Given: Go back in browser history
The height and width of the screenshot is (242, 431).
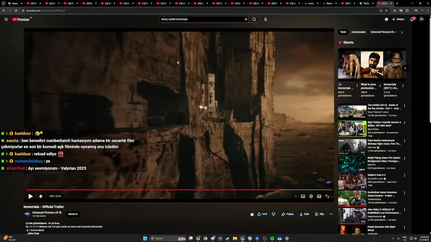Looking at the screenshot, I should click(x=4, y=10).
